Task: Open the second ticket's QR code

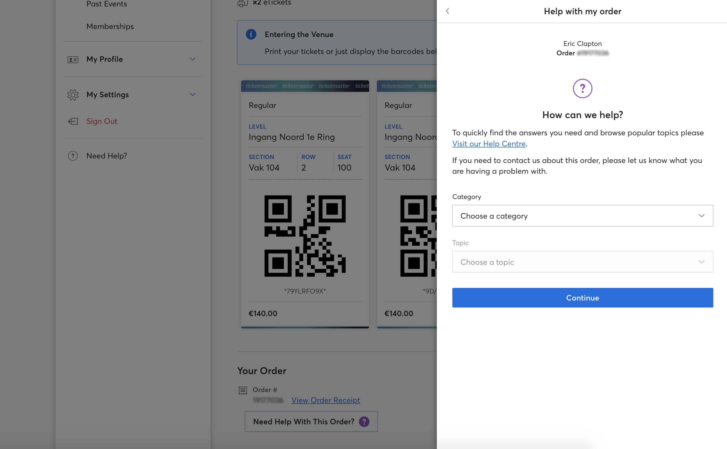Action: (x=418, y=236)
